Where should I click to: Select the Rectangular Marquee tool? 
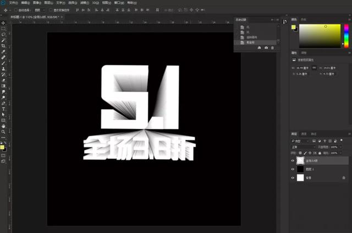tap(3, 29)
